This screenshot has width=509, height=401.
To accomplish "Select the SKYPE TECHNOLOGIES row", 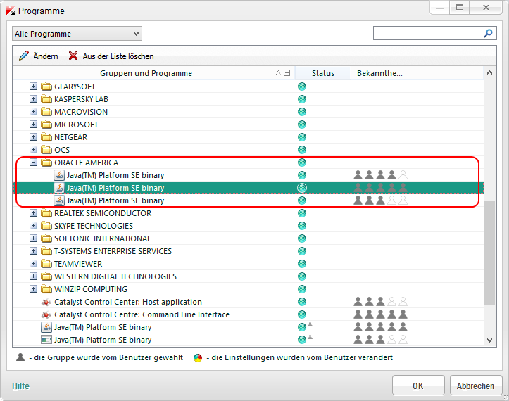I will pyautogui.click(x=249, y=226).
